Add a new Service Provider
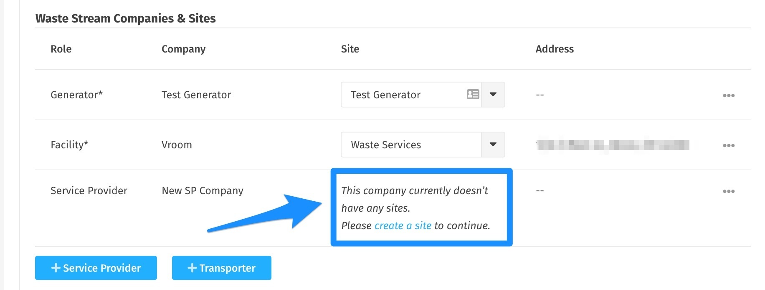This screenshot has width=765, height=290. tap(96, 268)
